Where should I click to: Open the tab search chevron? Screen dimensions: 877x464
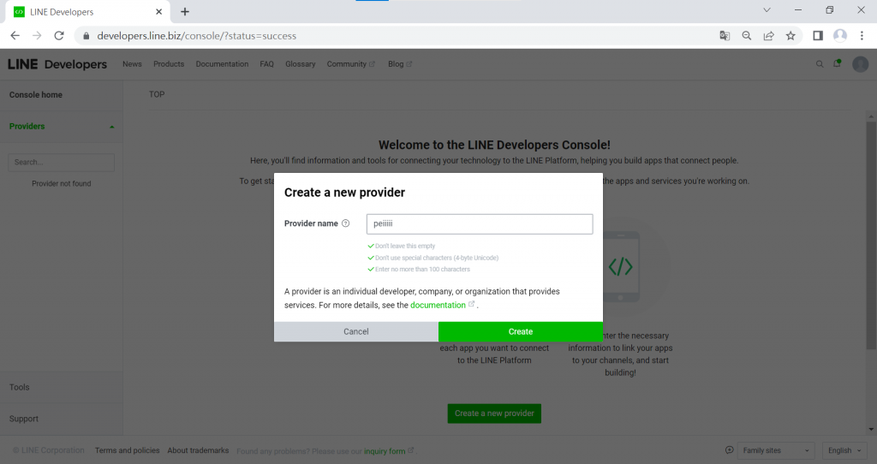point(767,10)
